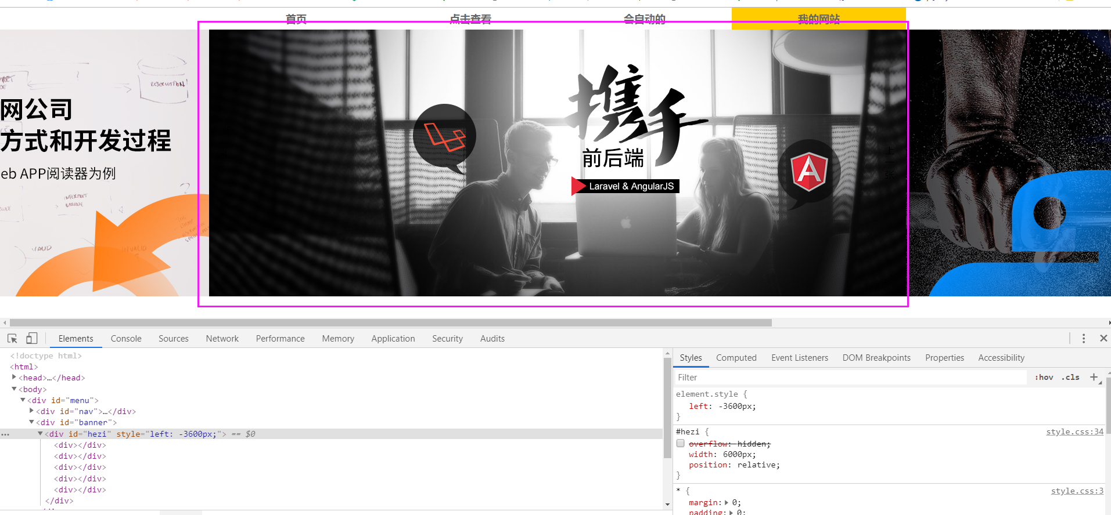Click the highlighted 我的网站 navigation link
Viewport: 1111px width, 515px height.
819,19
